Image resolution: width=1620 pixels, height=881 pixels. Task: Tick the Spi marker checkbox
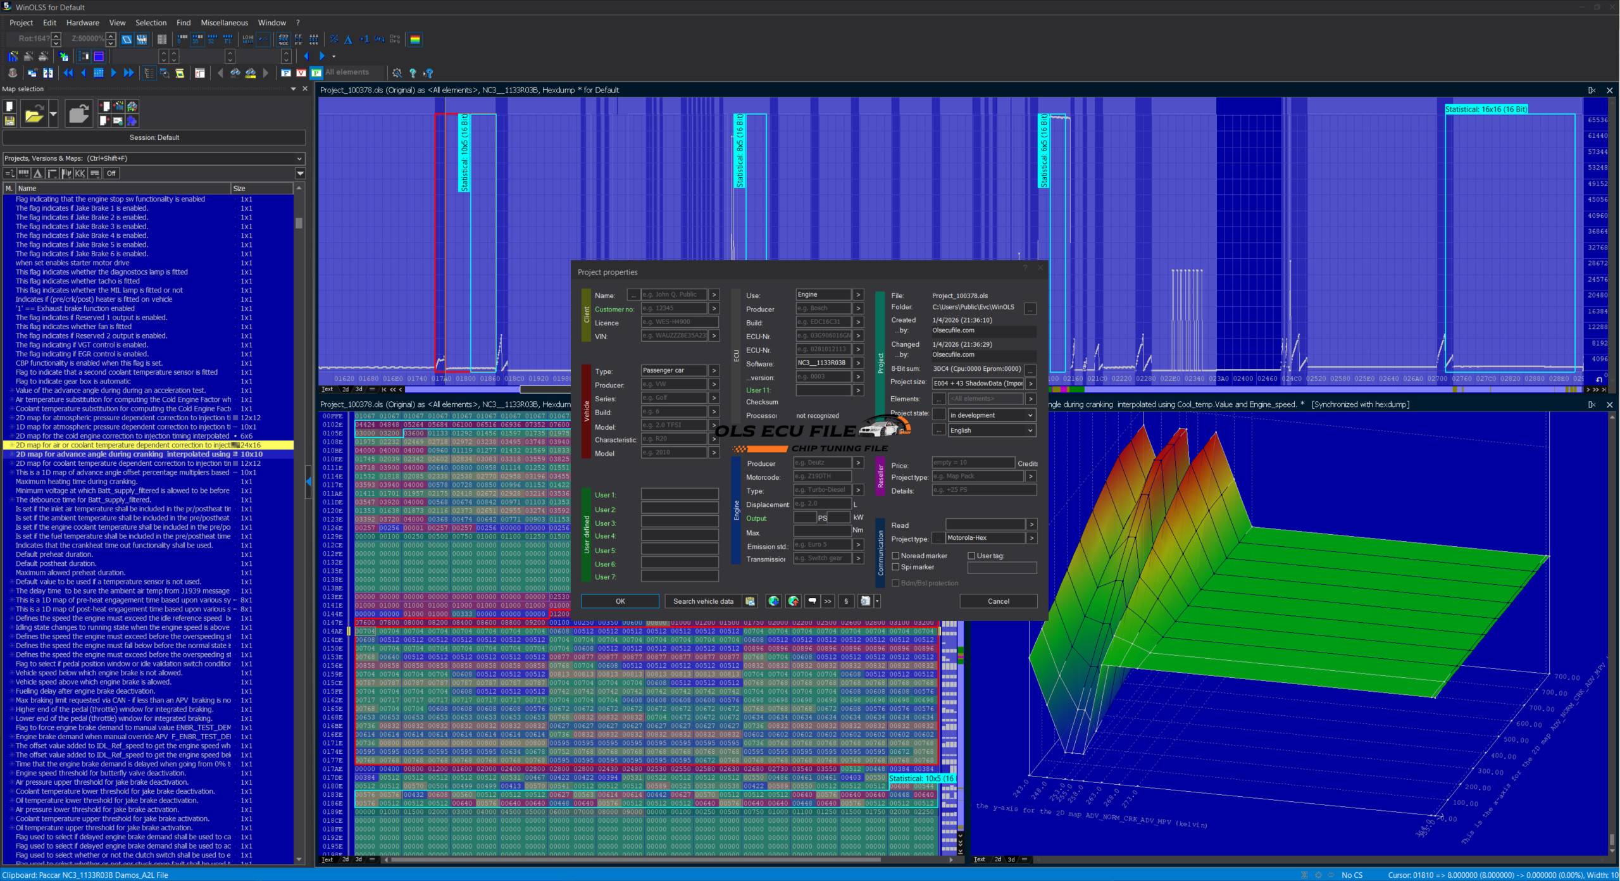(895, 567)
